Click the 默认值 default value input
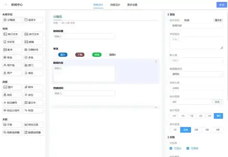 (196, 60)
